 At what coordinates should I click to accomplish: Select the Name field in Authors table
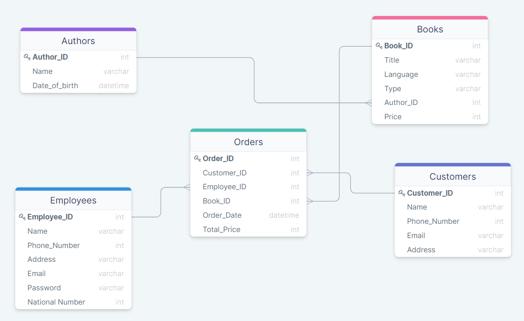(78, 71)
